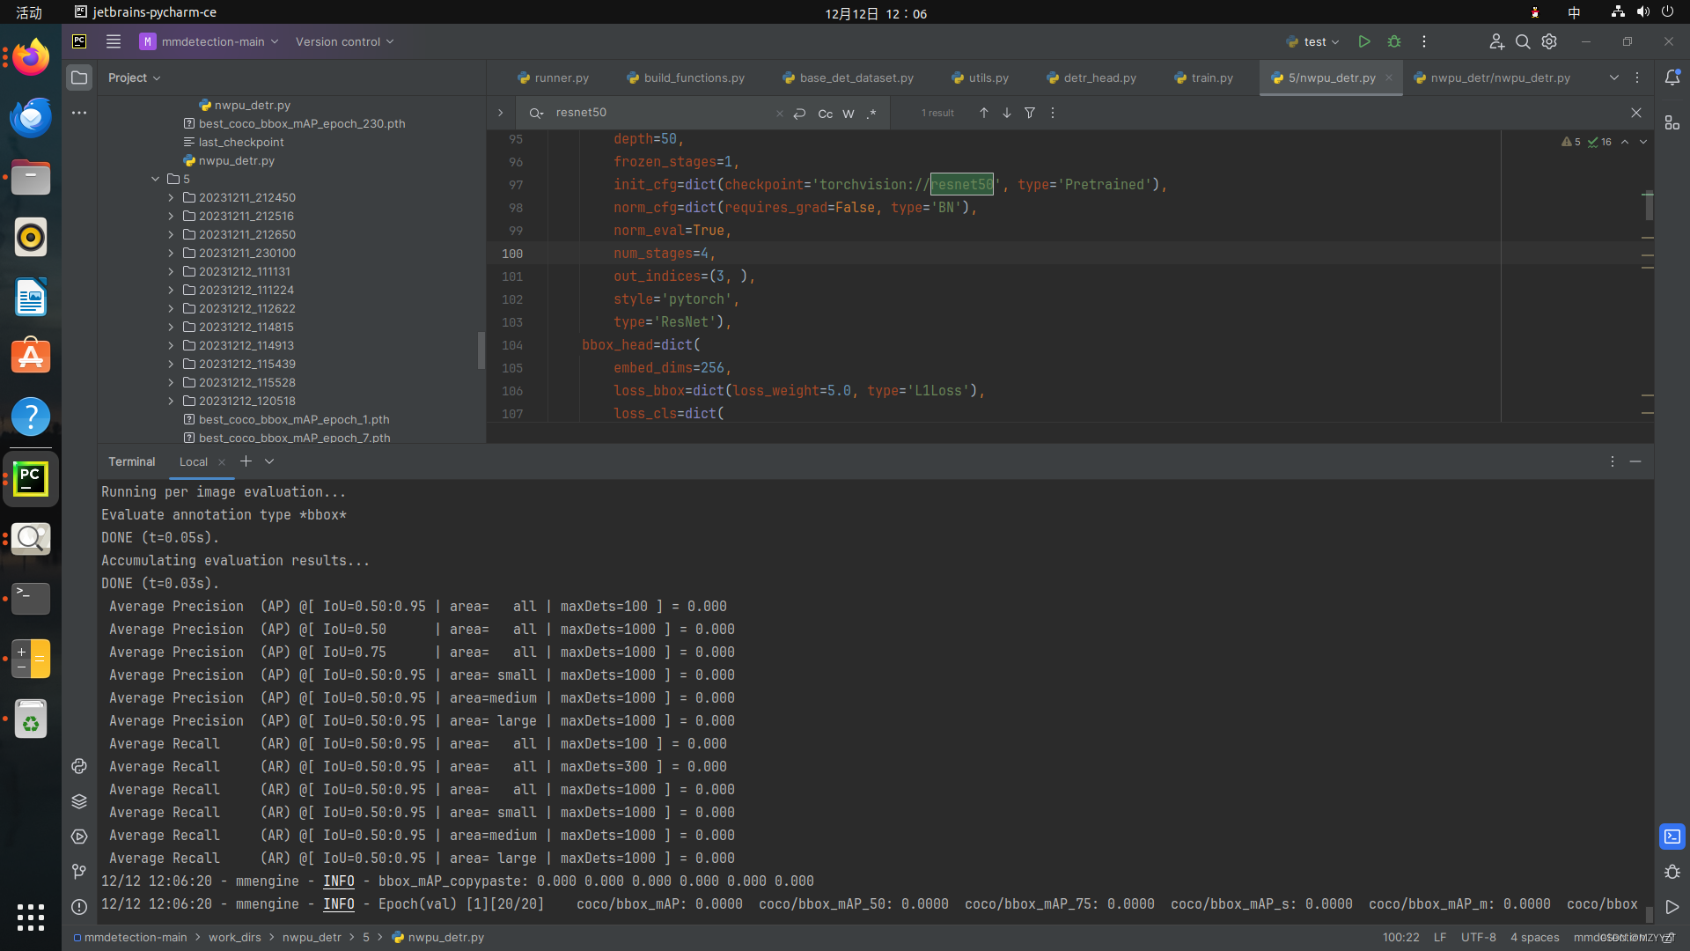Screen dimensions: 1690x951
Task: Click Search Everywhere magnifier icon
Action: tap(1523, 41)
